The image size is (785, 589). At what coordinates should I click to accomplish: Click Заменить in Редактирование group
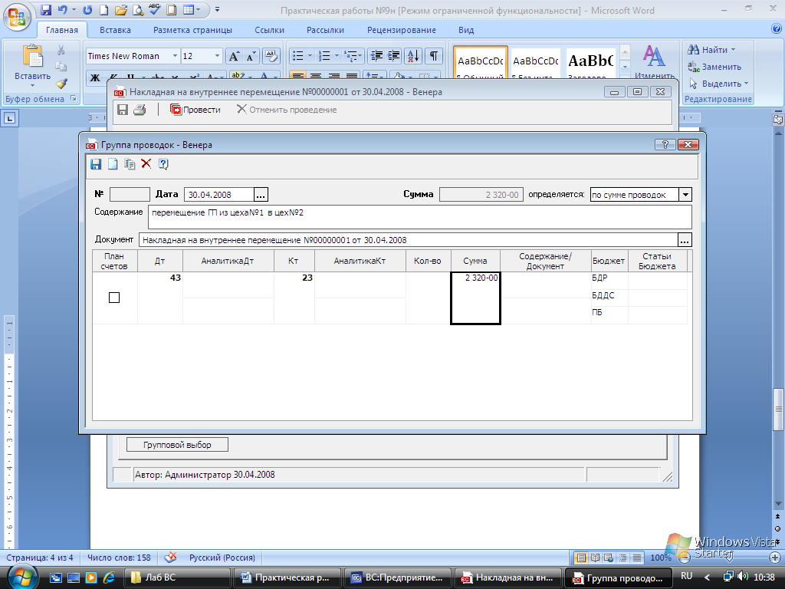714,67
